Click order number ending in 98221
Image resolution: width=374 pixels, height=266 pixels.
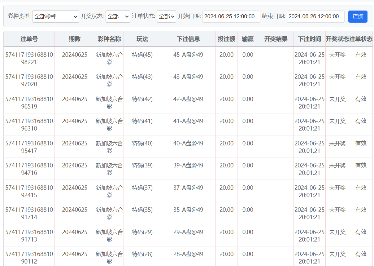coord(29,58)
